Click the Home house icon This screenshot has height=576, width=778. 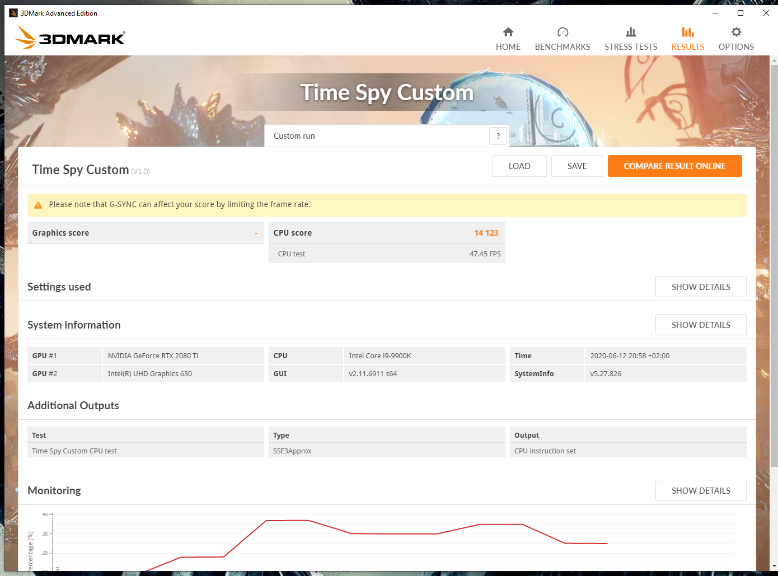[508, 32]
